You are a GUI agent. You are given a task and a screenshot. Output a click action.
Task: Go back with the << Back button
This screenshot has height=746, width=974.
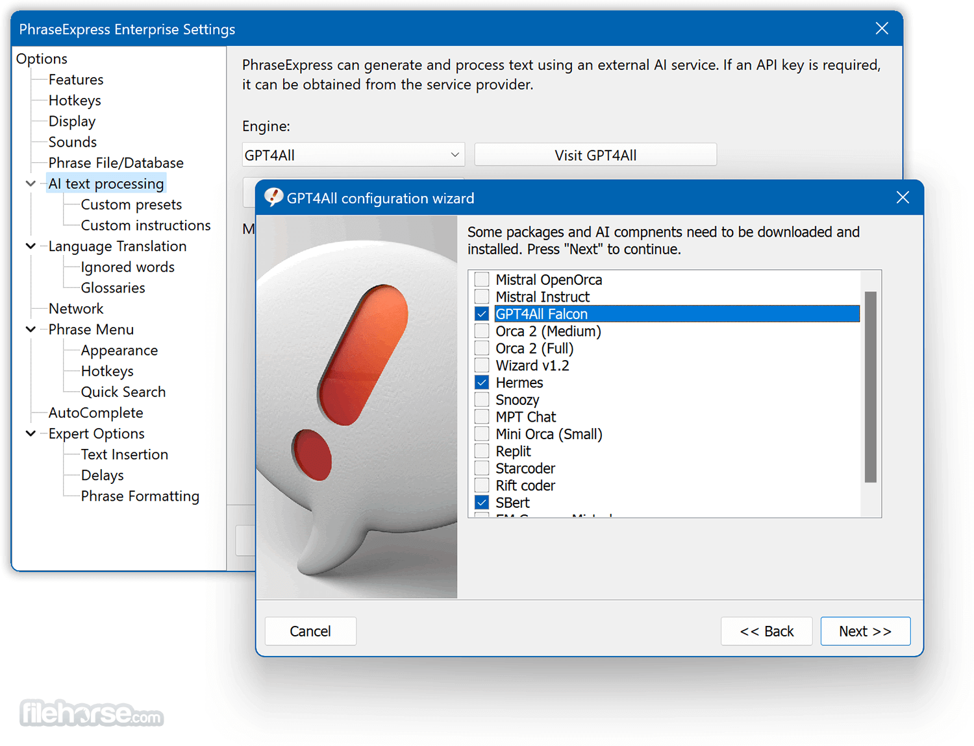pyautogui.click(x=766, y=631)
